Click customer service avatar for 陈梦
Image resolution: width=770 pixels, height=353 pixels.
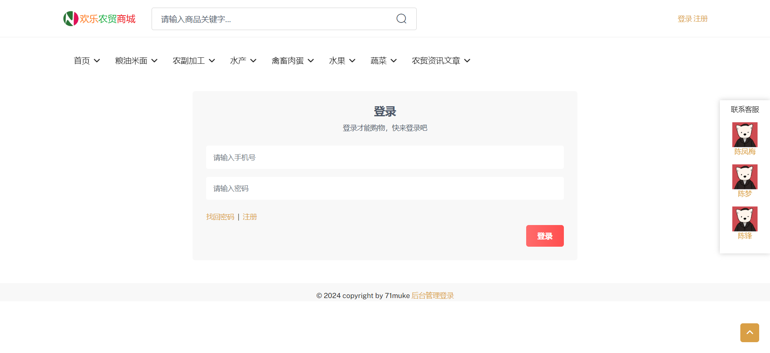744,177
